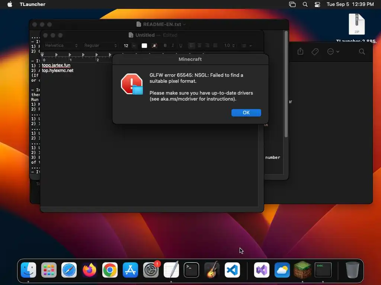
Task: Click the red error warning icon in dialog
Action: [x=132, y=84]
